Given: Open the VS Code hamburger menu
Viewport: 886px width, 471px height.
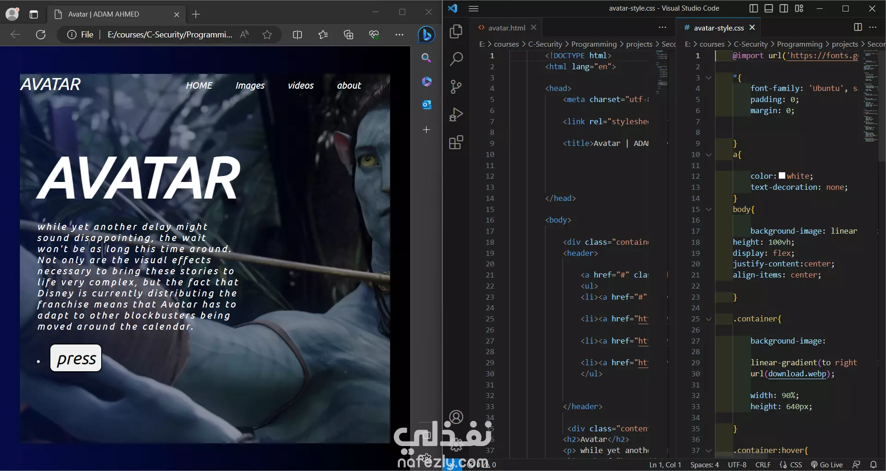Looking at the screenshot, I should click(x=473, y=8).
